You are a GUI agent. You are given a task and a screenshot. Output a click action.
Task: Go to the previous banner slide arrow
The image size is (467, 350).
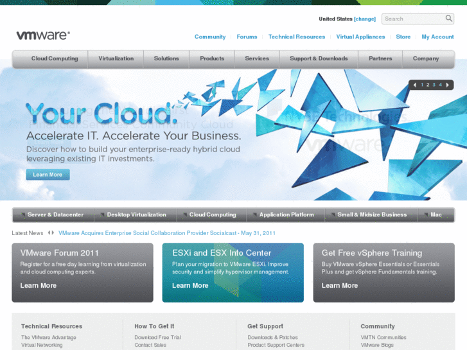(x=414, y=85)
